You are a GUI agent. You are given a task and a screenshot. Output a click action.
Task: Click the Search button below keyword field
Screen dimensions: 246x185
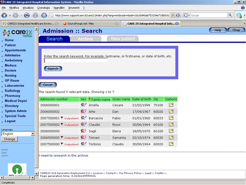click(53, 69)
